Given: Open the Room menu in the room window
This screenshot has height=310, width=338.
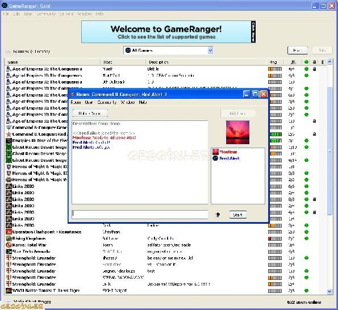Looking at the screenshot, I should pos(76,102).
